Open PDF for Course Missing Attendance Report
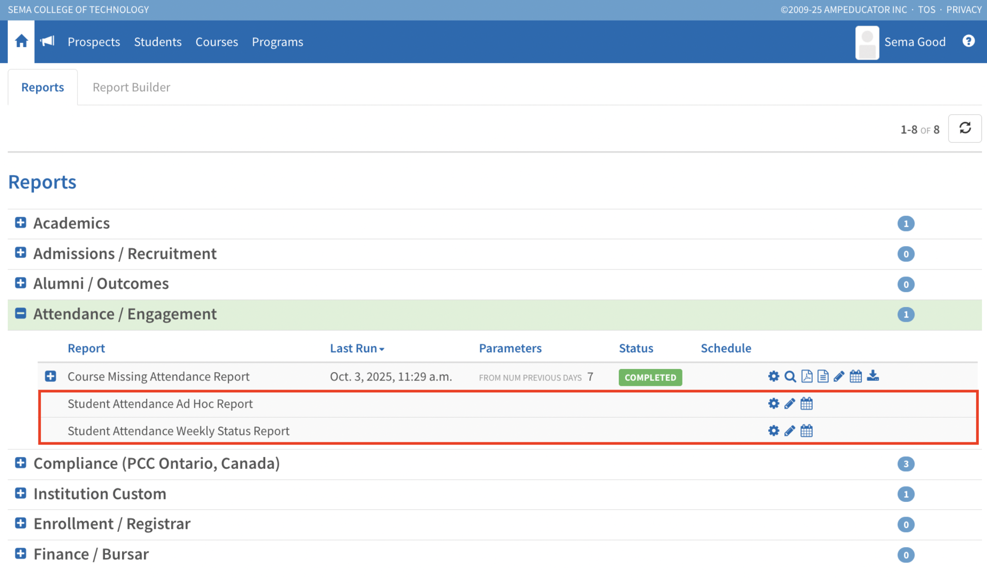This screenshot has width=987, height=583. click(806, 376)
